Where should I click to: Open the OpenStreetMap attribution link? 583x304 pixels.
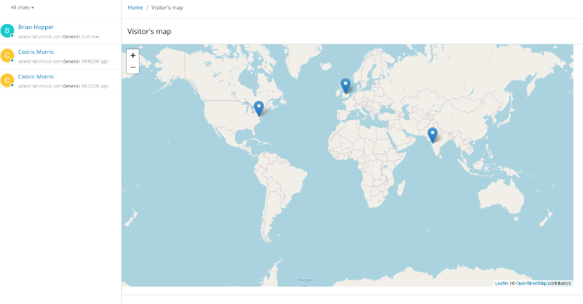tap(531, 283)
